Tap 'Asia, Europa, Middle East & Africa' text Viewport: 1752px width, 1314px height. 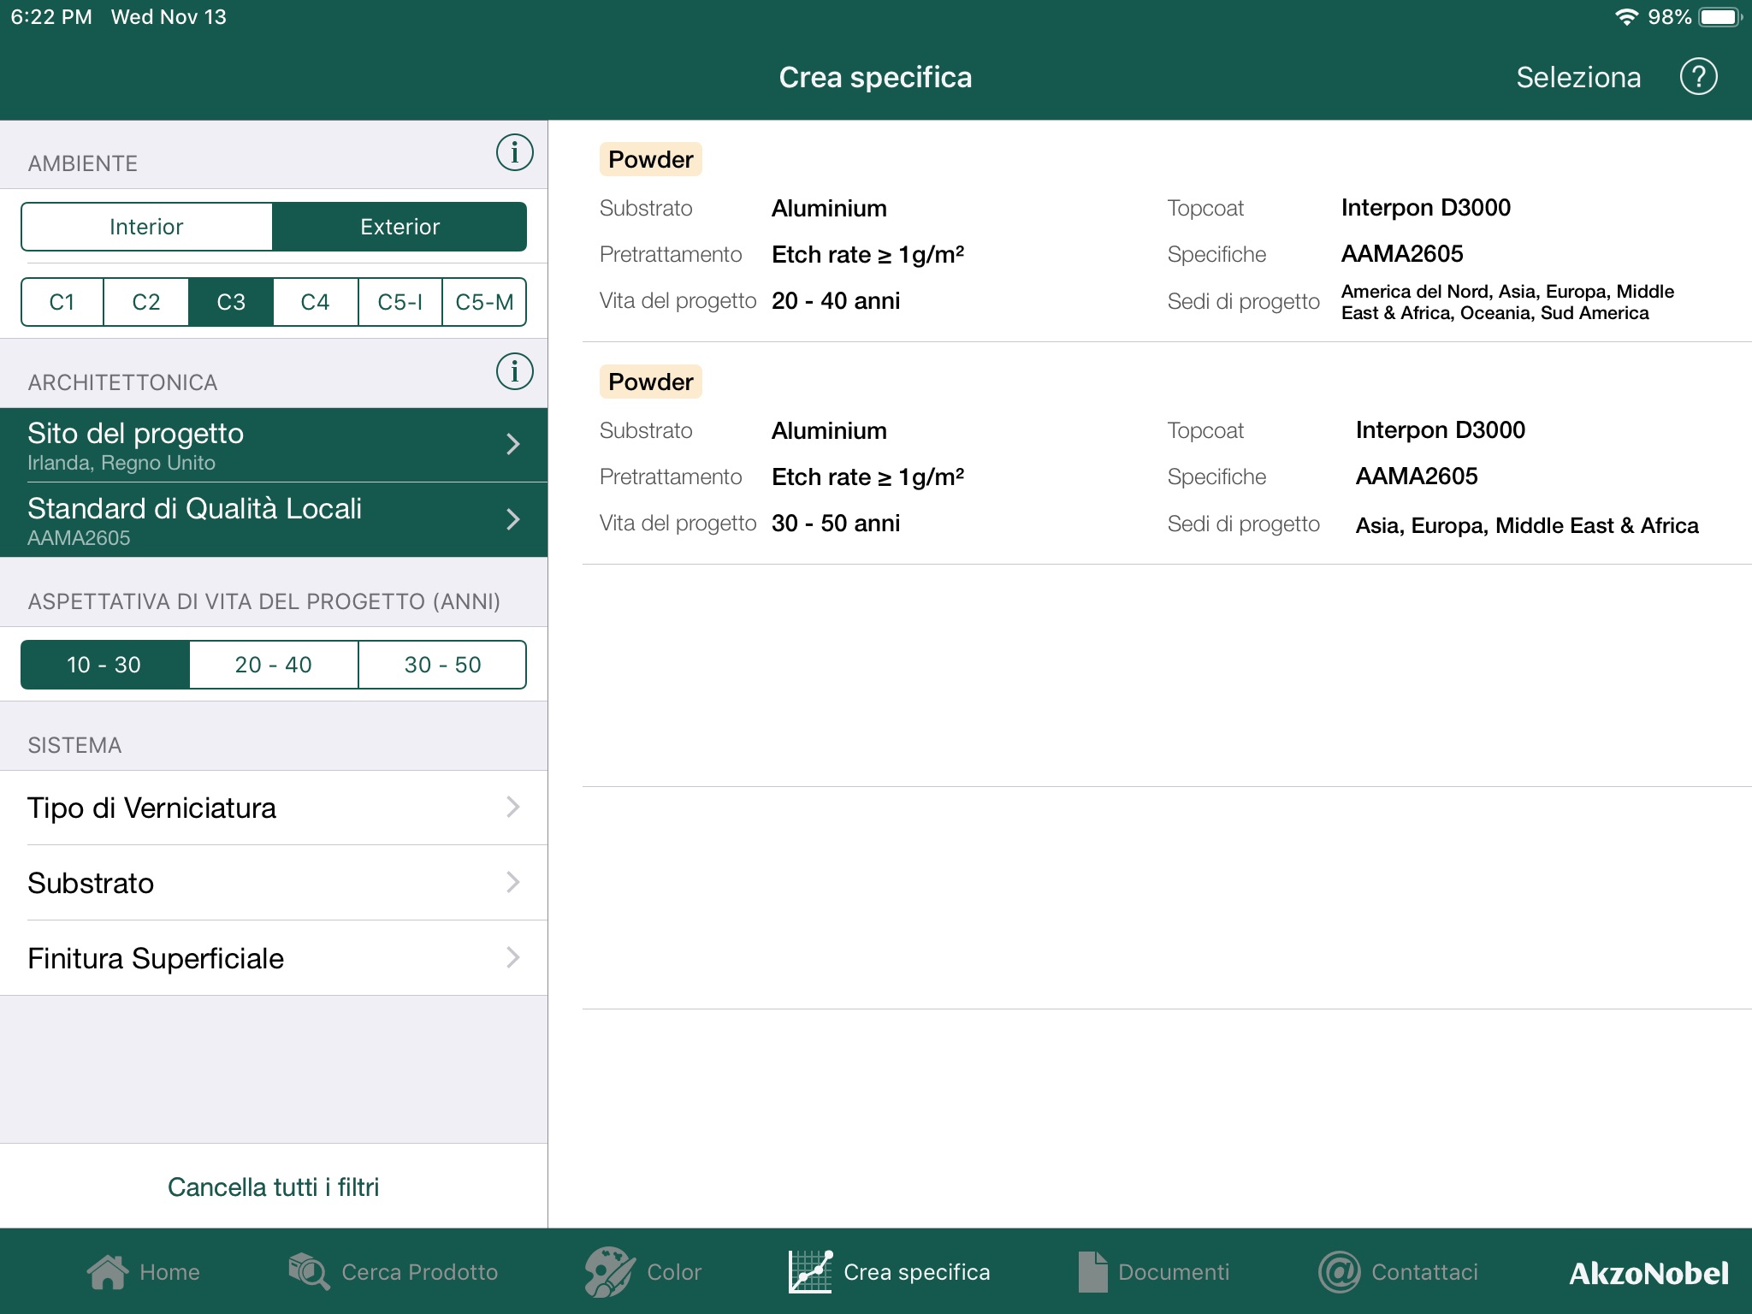click(1527, 525)
